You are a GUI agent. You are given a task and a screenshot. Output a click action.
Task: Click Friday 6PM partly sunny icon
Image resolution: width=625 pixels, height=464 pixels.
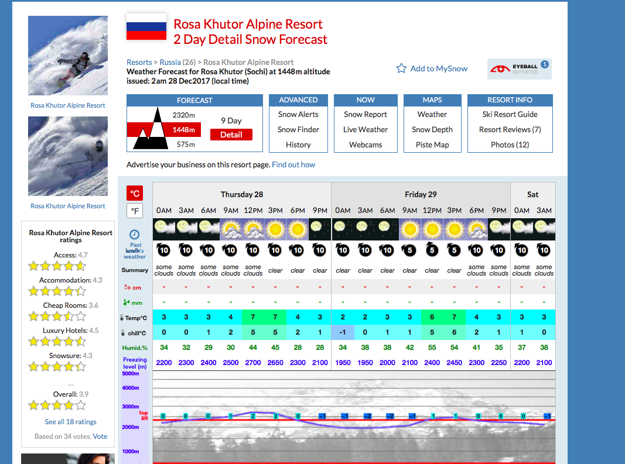(x=477, y=229)
